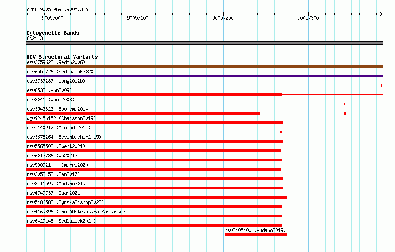Select the nsv5909210 red variant bar
395x252 pixels.
point(154,169)
